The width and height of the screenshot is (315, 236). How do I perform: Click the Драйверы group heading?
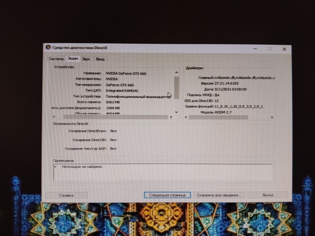pos(194,68)
